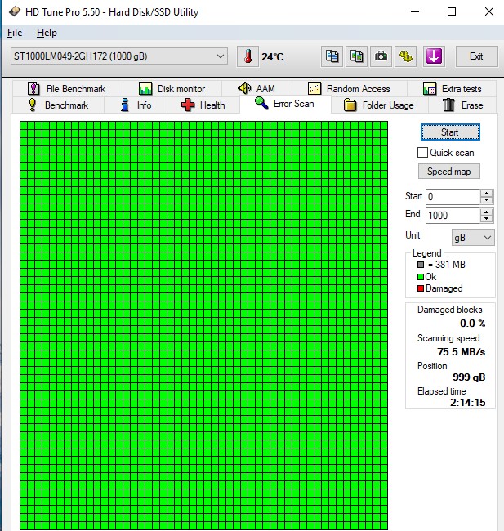
Task: Open options via the yellow wrench icon
Action: [x=405, y=56]
